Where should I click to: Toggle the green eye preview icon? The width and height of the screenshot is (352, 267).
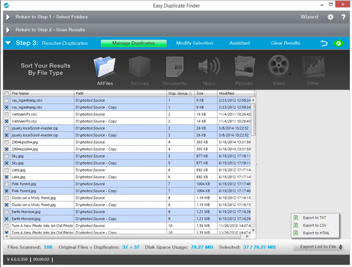[x=338, y=43]
